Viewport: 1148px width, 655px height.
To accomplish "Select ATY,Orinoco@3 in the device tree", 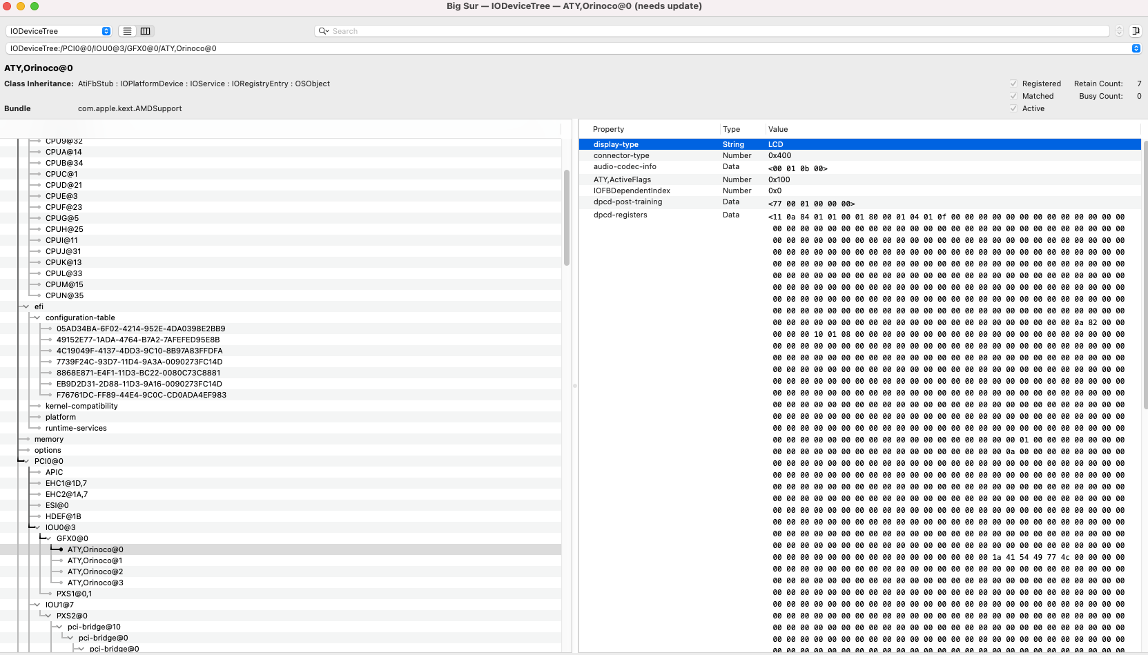I will pos(95,583).
